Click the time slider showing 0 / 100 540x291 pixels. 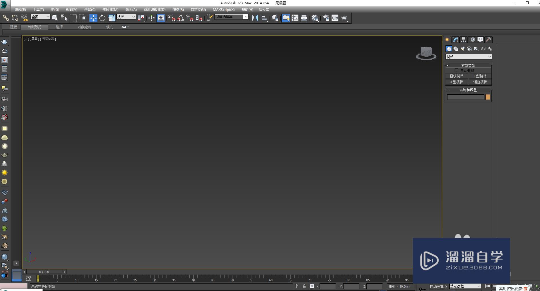[44, 272]
